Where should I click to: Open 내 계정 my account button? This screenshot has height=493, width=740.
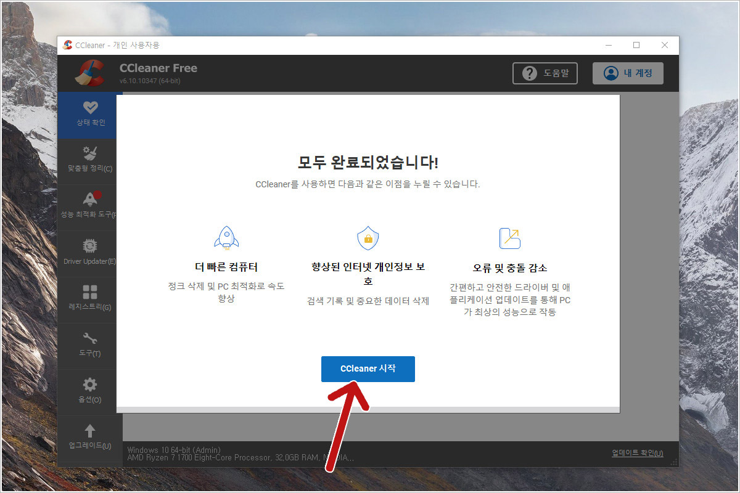[x=628, y=73]
